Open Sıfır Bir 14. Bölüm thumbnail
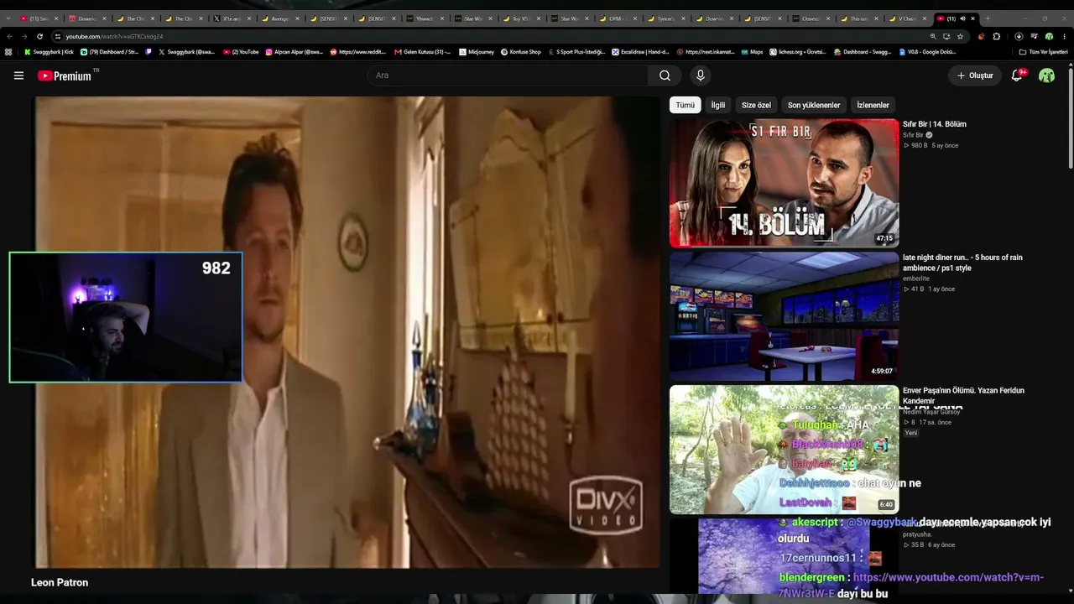The width and height of the screenshot is (1074, 604). [784, 183]
